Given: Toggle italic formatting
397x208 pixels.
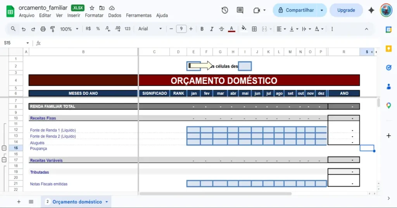Looking at the screenshot, I should click(x=212, y=29).
